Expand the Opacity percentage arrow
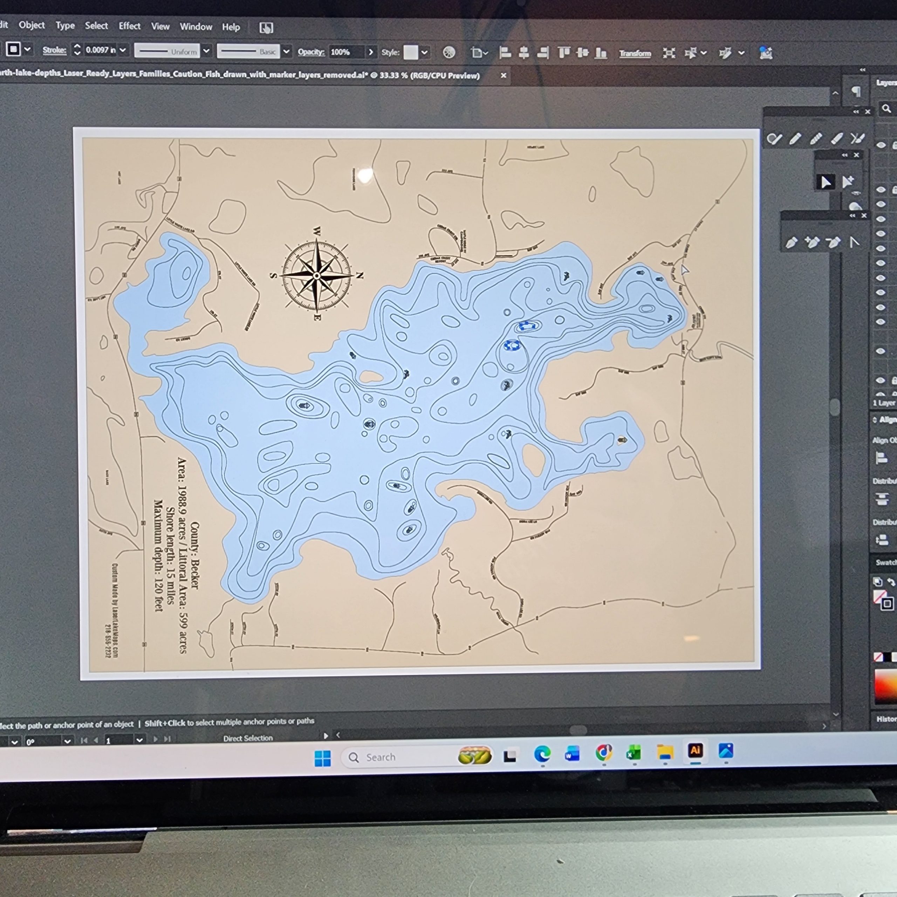Screen dimensions: 897x897 pyautogui.click(x=370, y=52)
